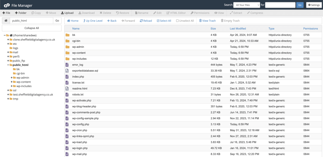Click the Extract toolbar button
The width and height of the screenshot is (323, 157).
click(x=236, y=13)
